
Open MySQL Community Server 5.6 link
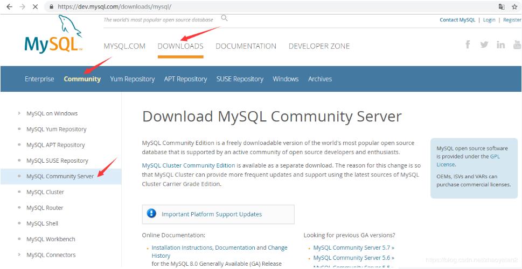coord(354,258)
